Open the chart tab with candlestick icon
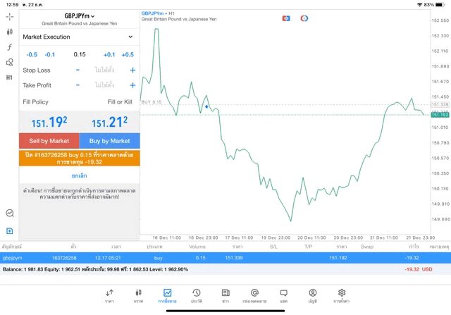 coord(138,296)
